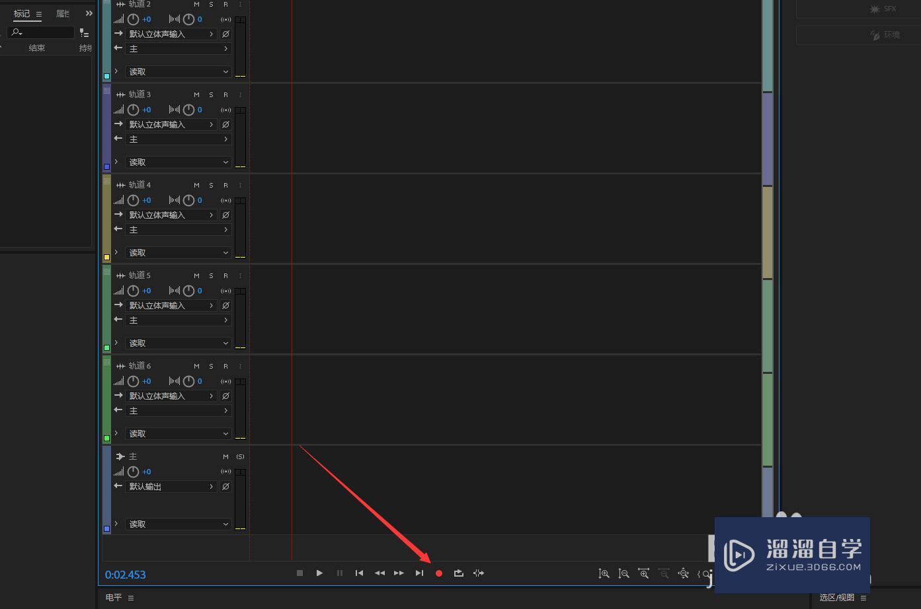Solo track 3 with S button
Screen dimensions: 921x609
(212, 95)
